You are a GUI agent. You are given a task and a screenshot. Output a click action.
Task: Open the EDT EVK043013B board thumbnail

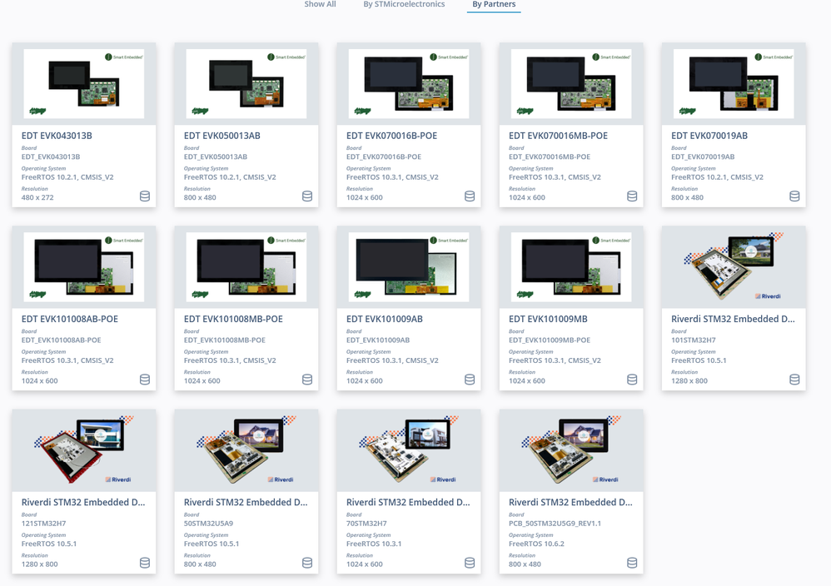tap(84, 84)
